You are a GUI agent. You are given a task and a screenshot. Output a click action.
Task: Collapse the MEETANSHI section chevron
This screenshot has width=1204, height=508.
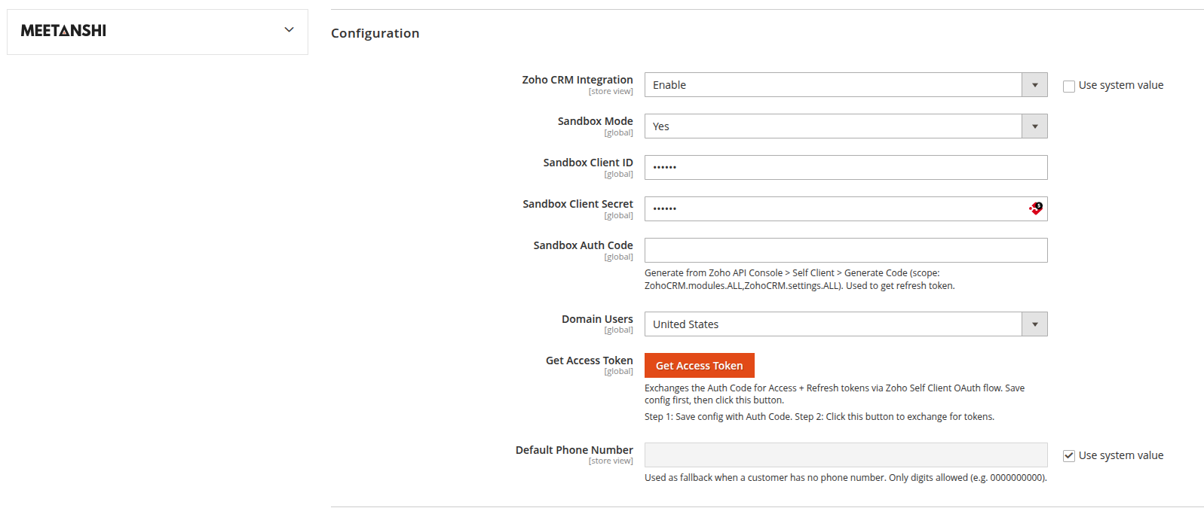point(289,30)
